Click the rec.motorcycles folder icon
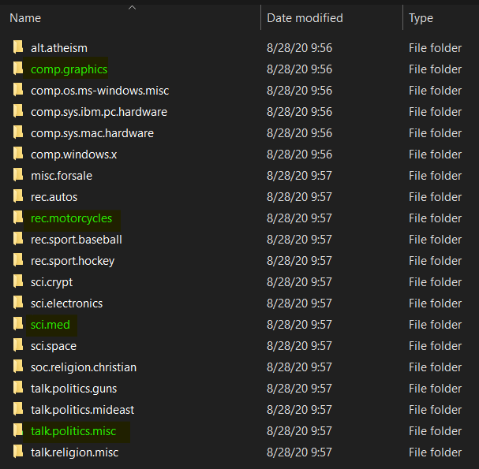Viewport: 479px width, 469px height. pyautogui.click(x=18, y=218)
